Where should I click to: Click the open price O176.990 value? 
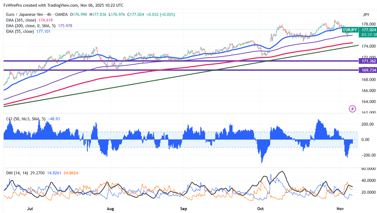click(x=79, y=14)
